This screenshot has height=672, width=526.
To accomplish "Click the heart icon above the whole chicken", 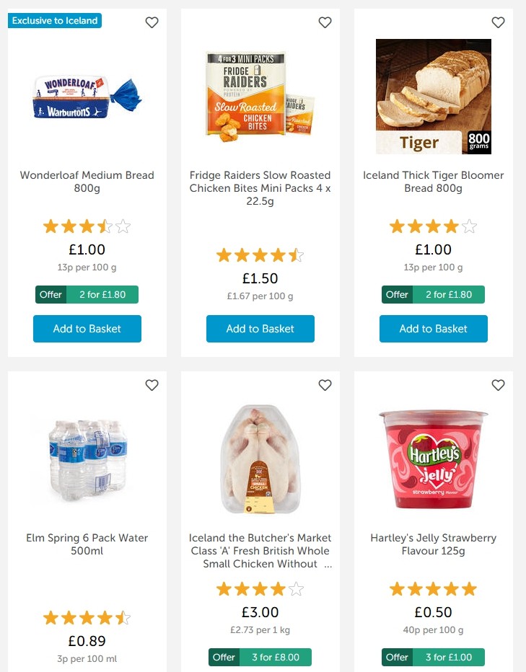I will click(325, 385).
